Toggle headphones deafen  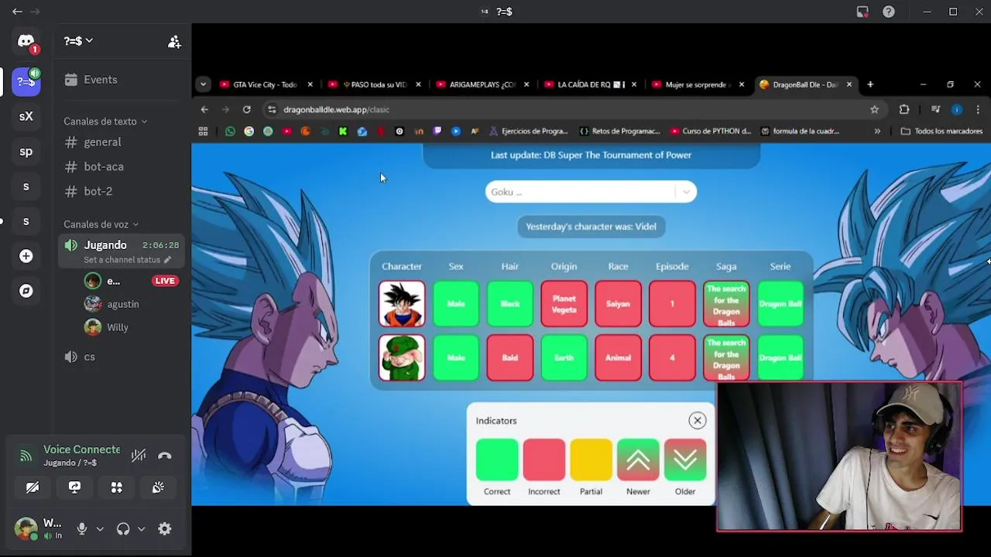coord(123,529)
